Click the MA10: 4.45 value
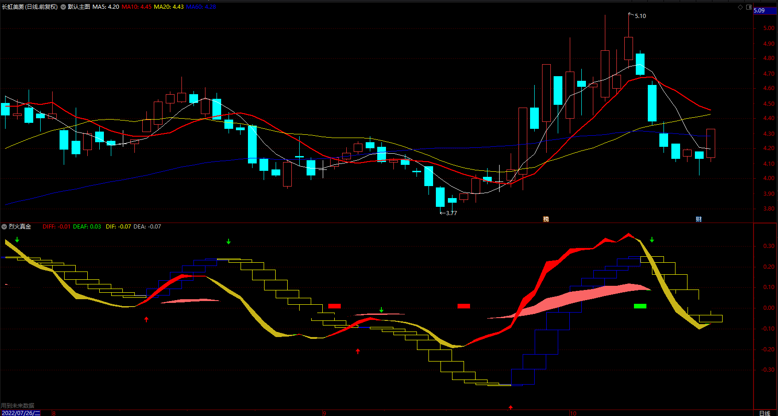This screenshot has width=778, height=416. (x=137, y=7)
